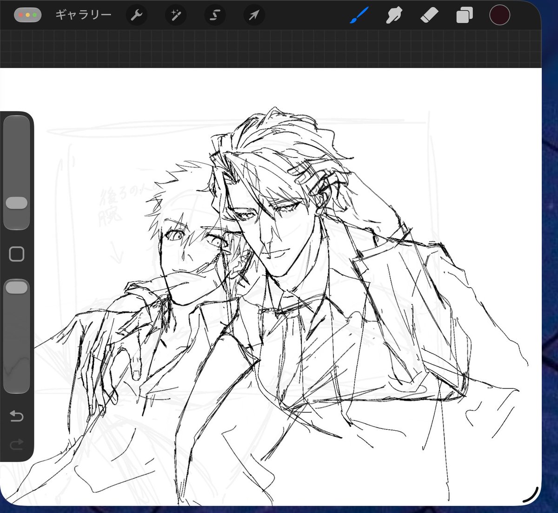
Task: Select the Smudge finger tool
Action: (393, 15)
